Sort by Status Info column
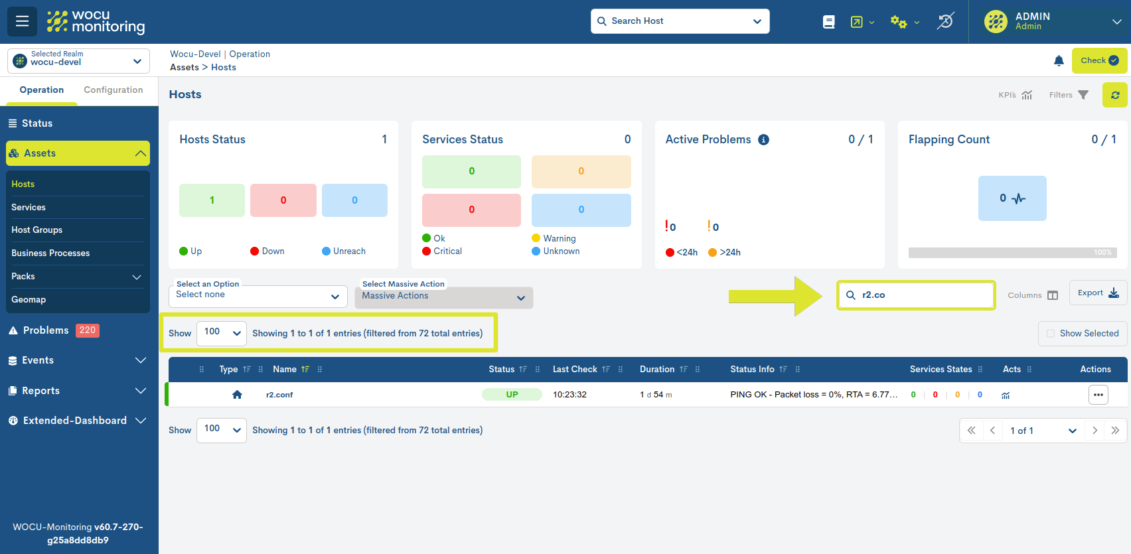 tap(783, 370)
